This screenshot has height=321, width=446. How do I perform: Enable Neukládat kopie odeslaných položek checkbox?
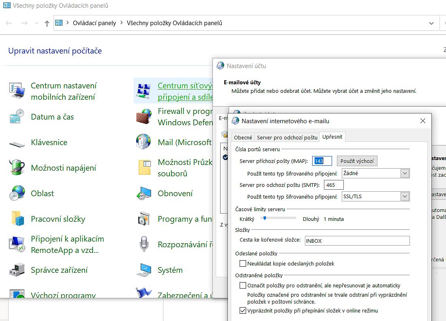(243, 264)
